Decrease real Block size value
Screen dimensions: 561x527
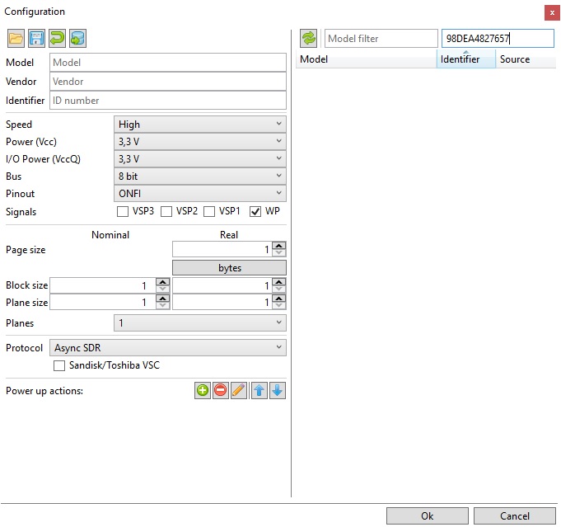point(279,289)
